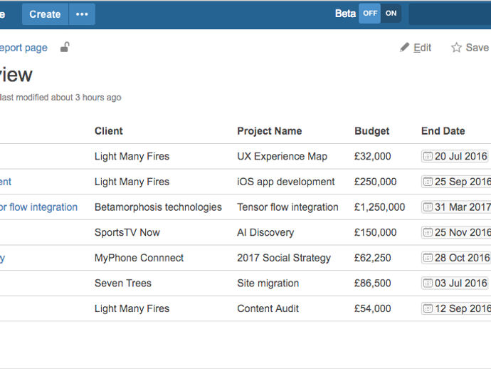The height and width of the screenshot is (369, 491).
Task: Click the Project Name column header
Action: point(269,131)
